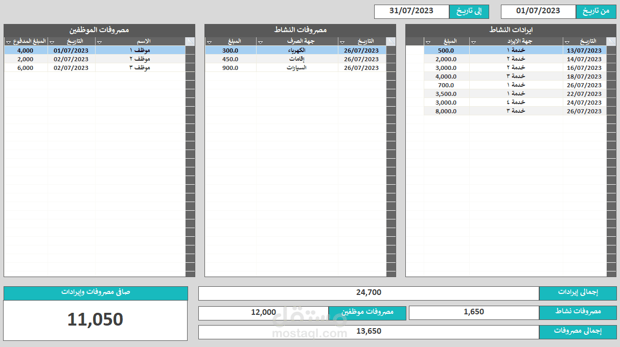Click the صافى مصروفات وإيرادات header
Viewport: 620px width, 347px height.
[x=96, y=293]
